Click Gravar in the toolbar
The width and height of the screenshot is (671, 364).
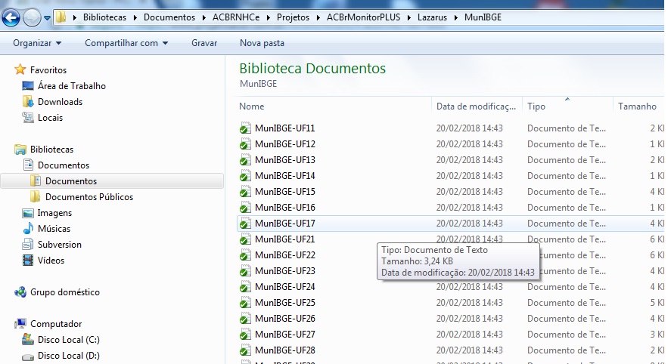(x=204, y=43)
